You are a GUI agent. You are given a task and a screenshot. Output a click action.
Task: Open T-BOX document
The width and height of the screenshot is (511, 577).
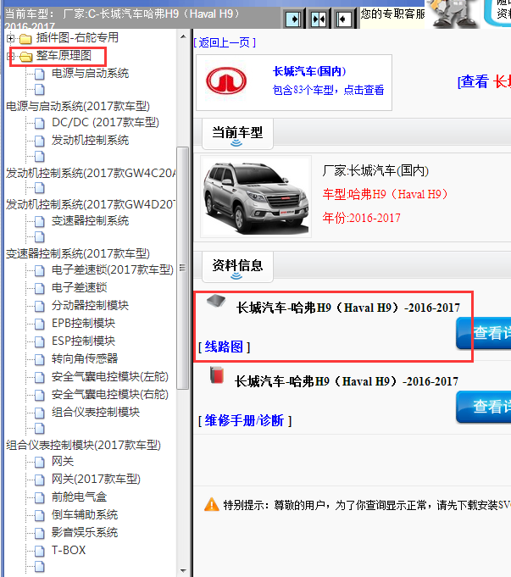pyautogui.click(x=69, y=550)
